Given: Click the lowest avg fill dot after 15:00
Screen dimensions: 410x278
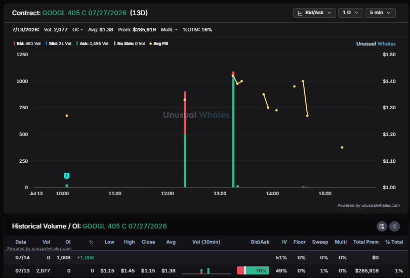Looking at the screenshot, I should click(342, 148).
